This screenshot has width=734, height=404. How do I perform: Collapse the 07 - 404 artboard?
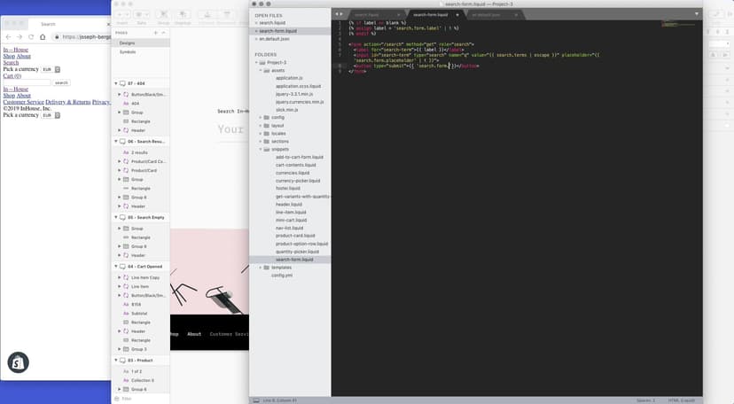(118, 83)
